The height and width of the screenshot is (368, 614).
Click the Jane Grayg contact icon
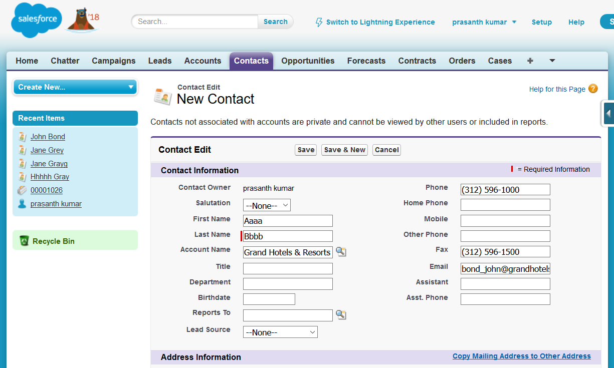22,163
